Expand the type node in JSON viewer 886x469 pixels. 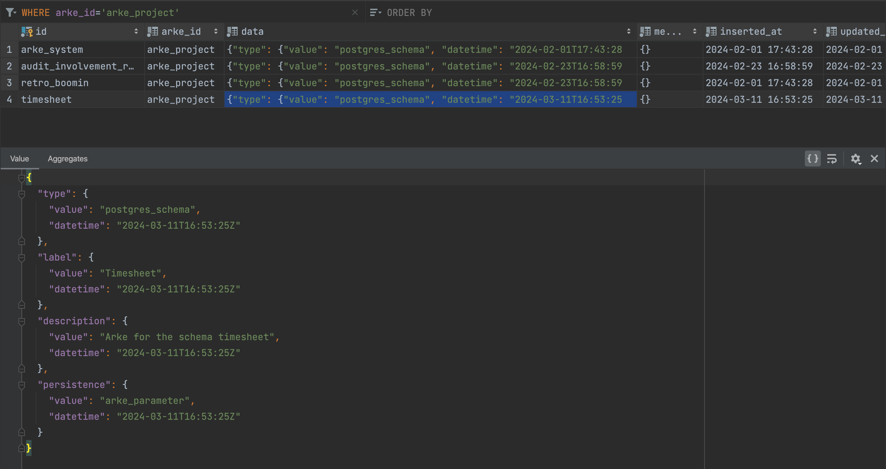click(x=21, y=193)
